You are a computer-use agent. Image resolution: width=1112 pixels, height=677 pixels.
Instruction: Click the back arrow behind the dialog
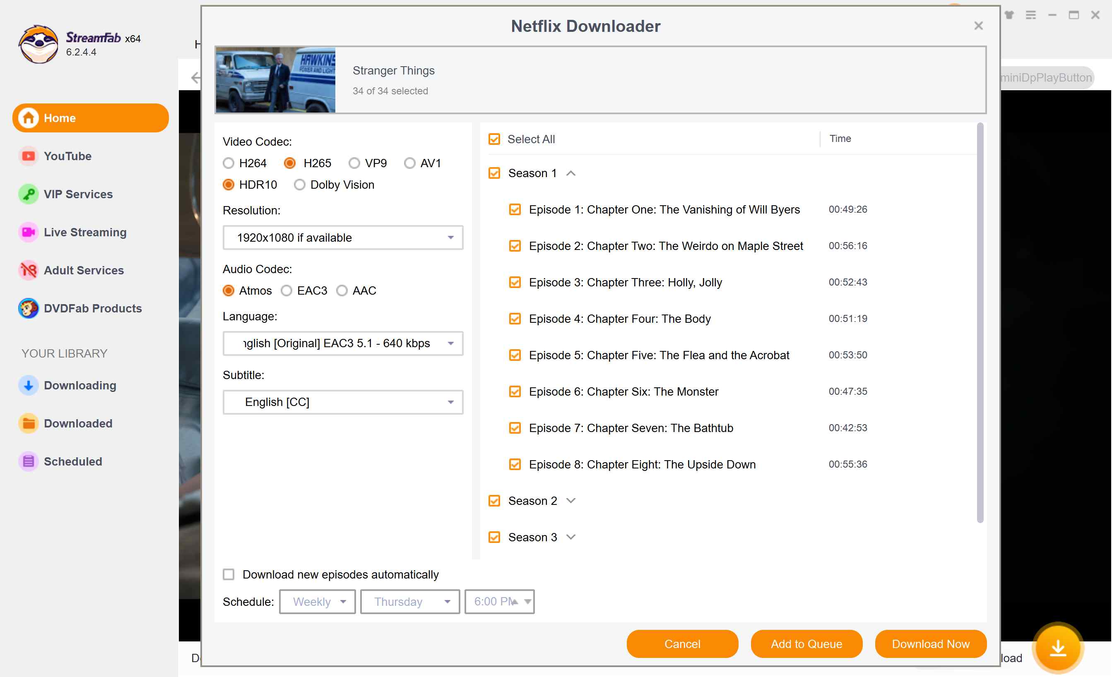195,77
